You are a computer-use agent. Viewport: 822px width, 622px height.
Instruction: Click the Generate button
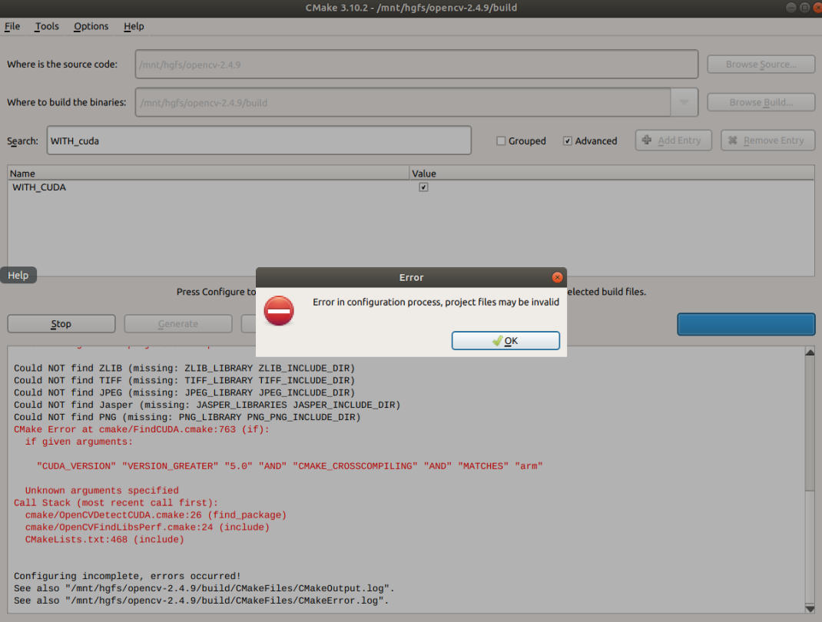[x=178, y=324]
